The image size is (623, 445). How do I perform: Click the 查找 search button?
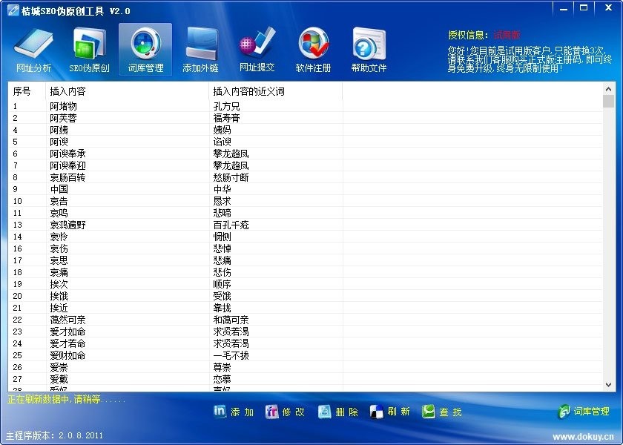click(x=442, y=412)
